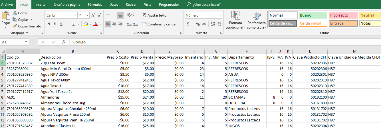Click the insert function fx icon
This screenshot has width=381, height=128.
pyautogui.click(x=64, y=42)
